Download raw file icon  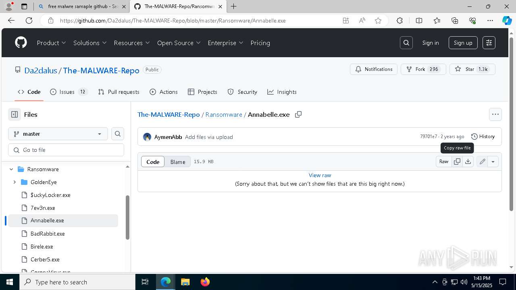click(468, 162)
